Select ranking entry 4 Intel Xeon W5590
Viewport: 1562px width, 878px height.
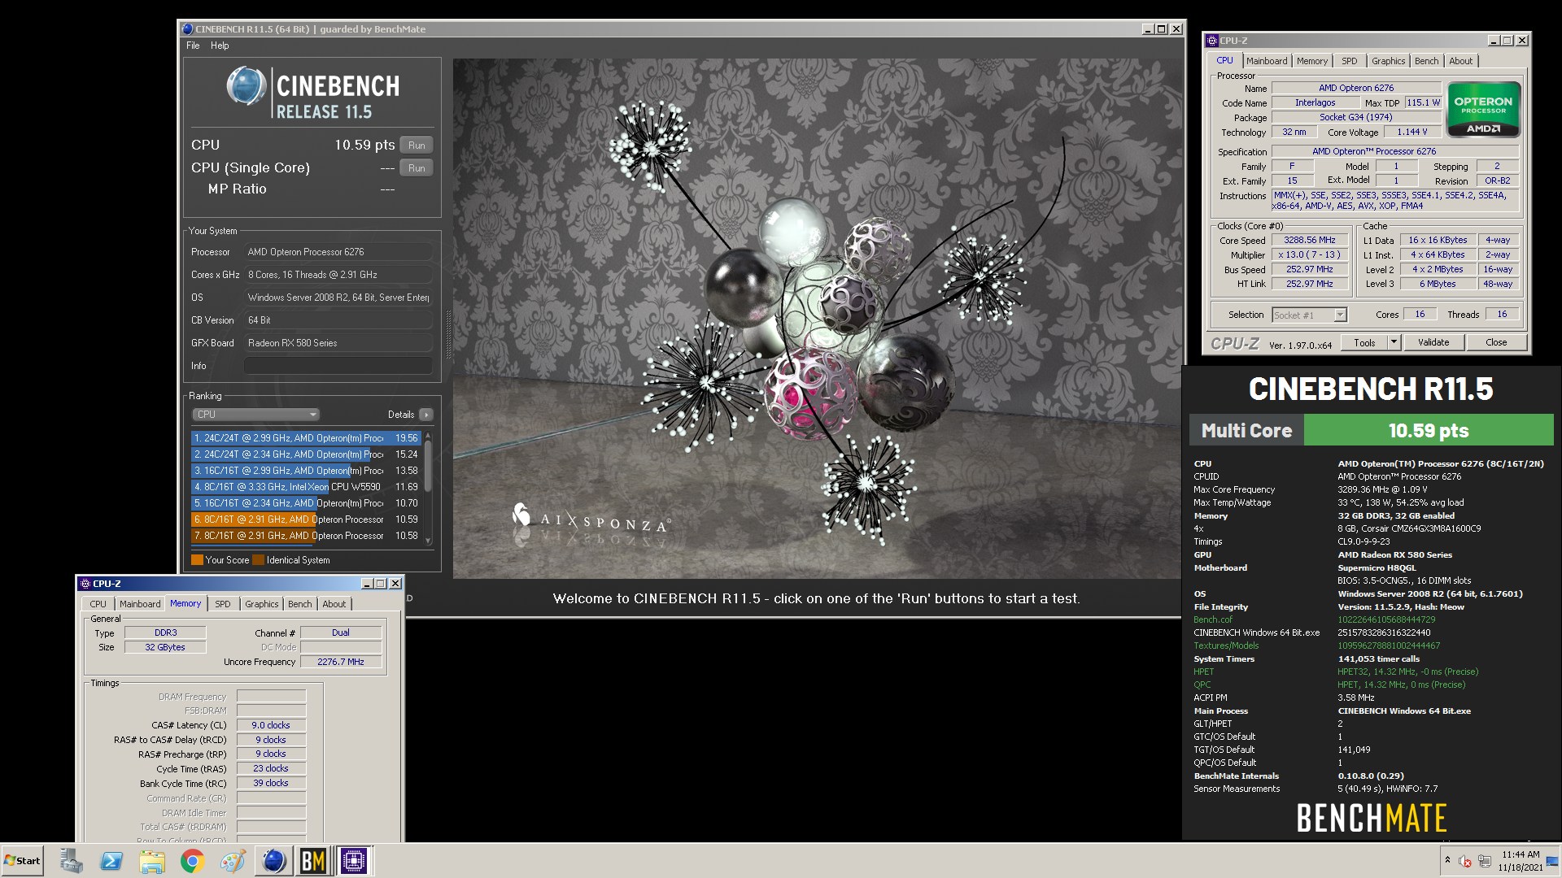(306, 487)
